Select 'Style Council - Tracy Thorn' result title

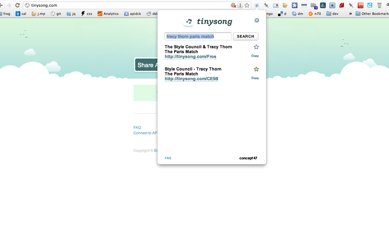click(x=193, y=69)
